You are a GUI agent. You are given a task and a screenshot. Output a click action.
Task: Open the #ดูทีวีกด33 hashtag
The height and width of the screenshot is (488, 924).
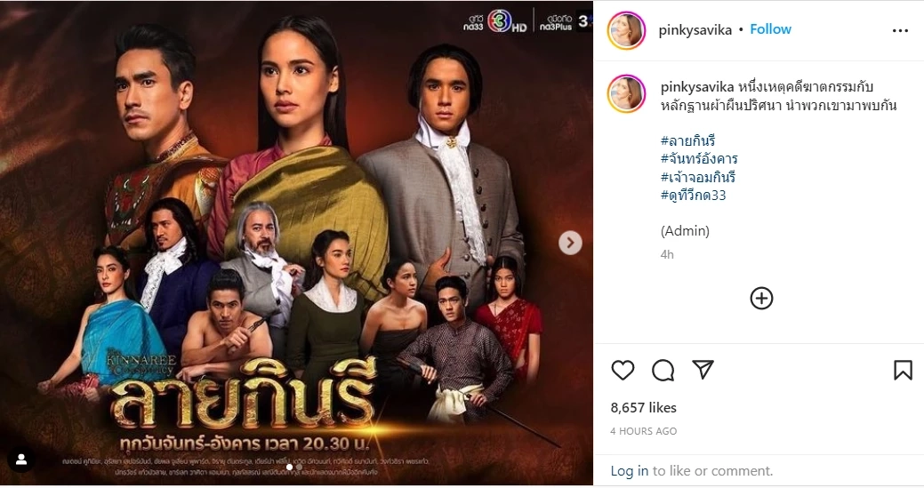[x=693, y=196]
